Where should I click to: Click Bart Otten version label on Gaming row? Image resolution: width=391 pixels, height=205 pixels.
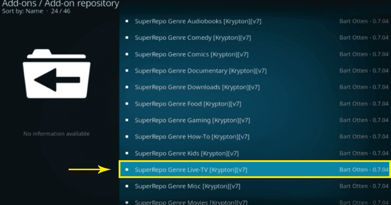pyautogui.click(x=364, y=120)
